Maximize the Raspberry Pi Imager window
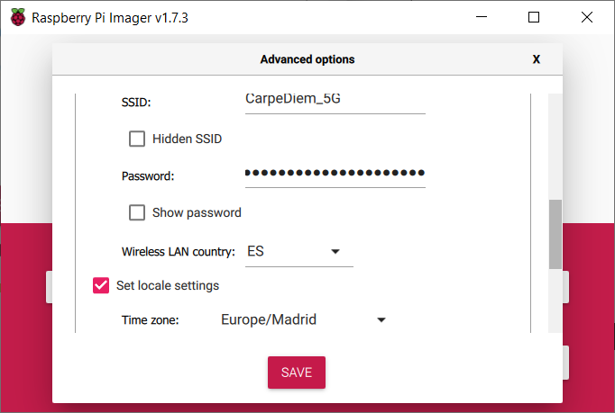The image size is (615, 413). [534, 17]
